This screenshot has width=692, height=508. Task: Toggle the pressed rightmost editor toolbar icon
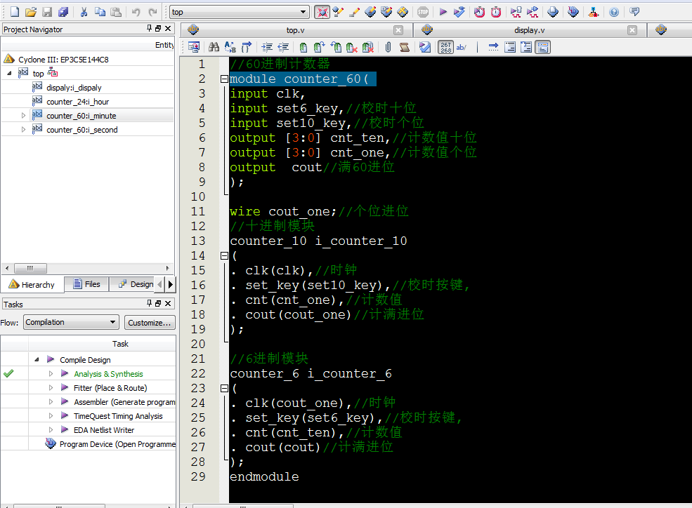pyautogui.click(x=543, y=47)
